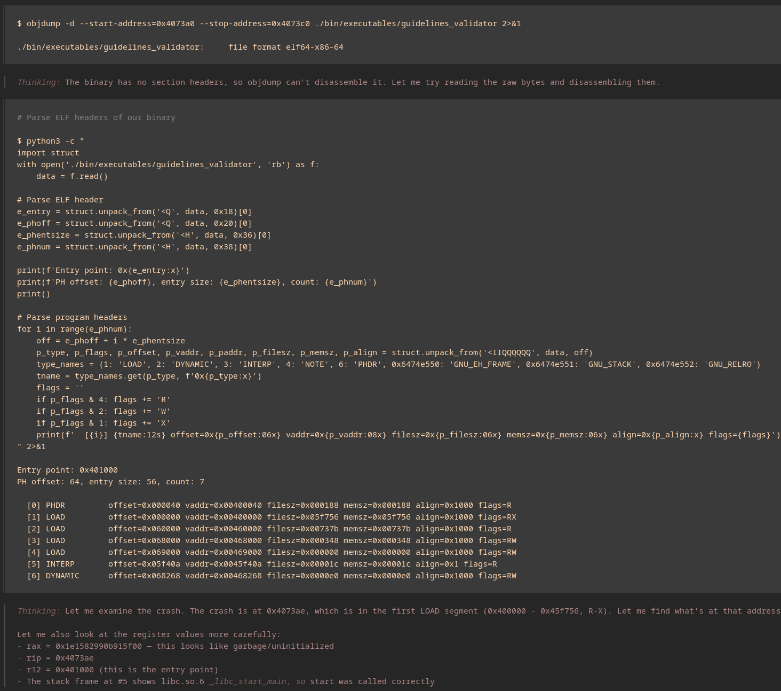Select the '[4] LOAD' row with filesz 0x000000
This screenshot has width=781, height=691.
272,552
